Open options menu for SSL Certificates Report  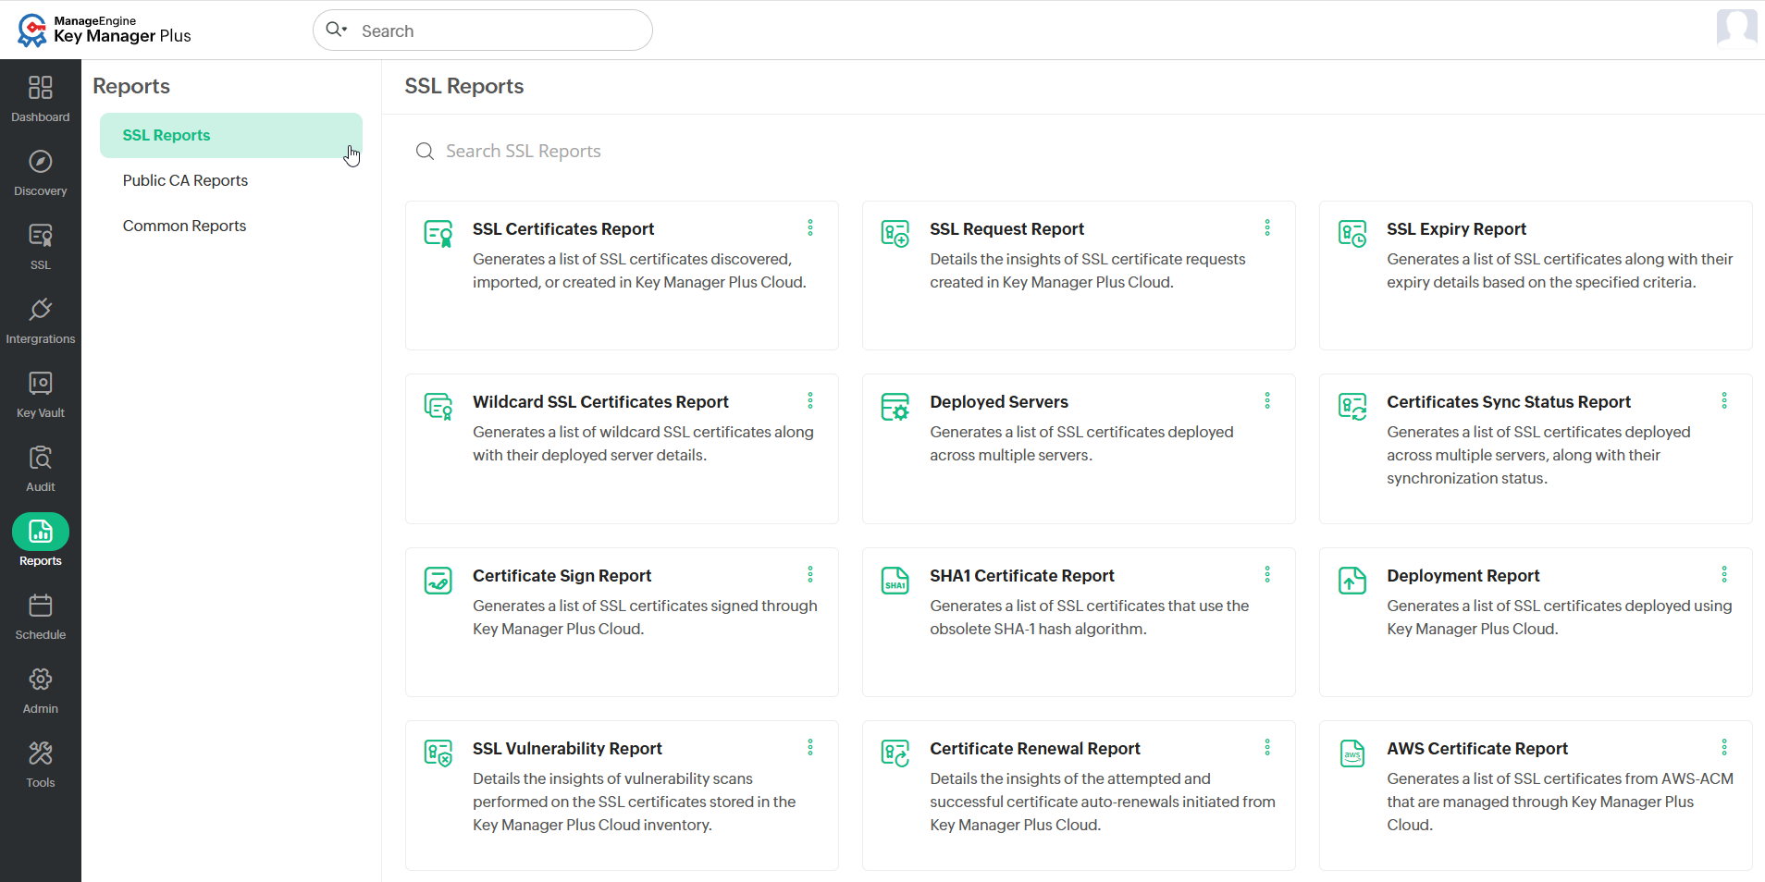810,227
